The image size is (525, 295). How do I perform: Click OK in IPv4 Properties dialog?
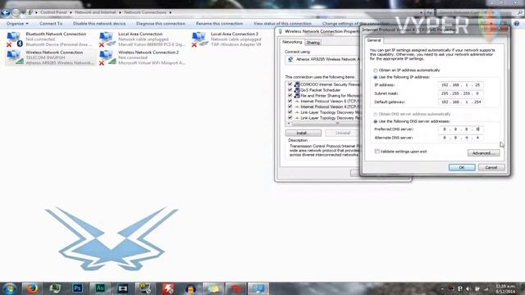462,167
